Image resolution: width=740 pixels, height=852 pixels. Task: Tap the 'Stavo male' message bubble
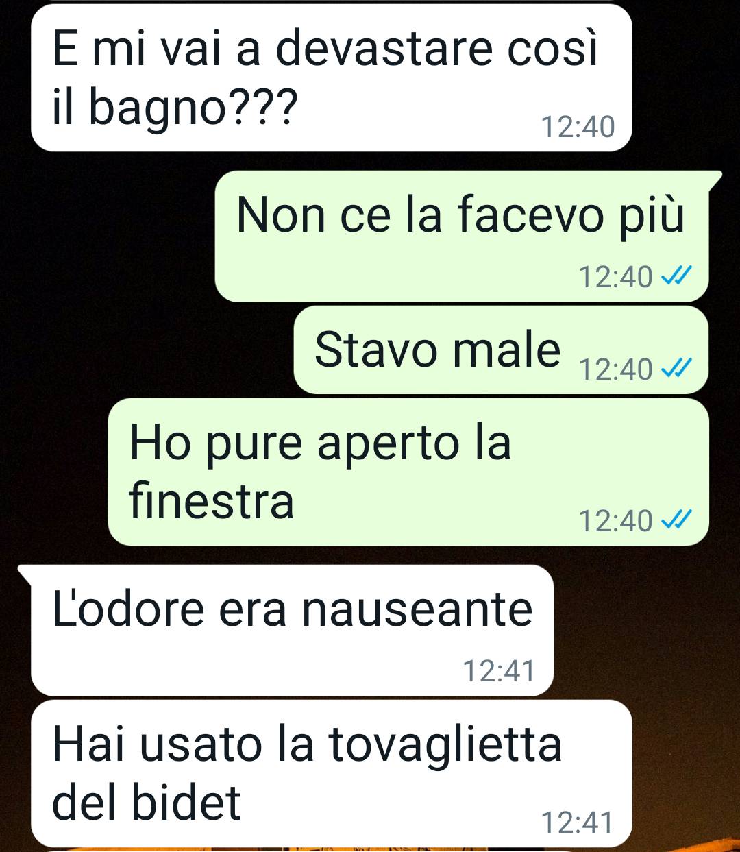(501, 350)
